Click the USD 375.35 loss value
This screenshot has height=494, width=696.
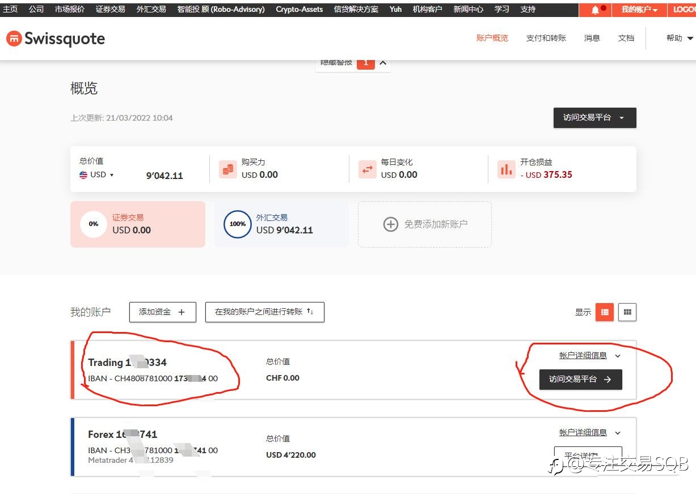point(546,174)
